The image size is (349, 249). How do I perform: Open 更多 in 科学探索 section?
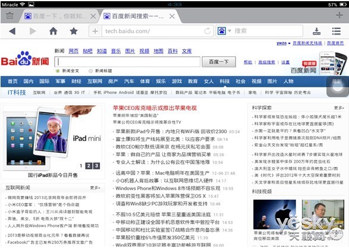(x=339, y=108)
